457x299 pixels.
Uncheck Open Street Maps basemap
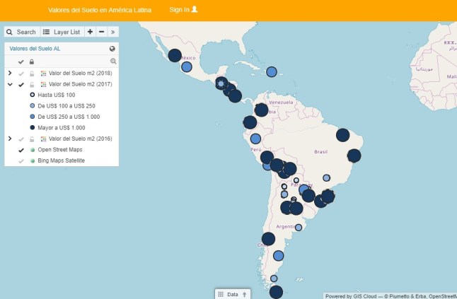click(21, 150)
